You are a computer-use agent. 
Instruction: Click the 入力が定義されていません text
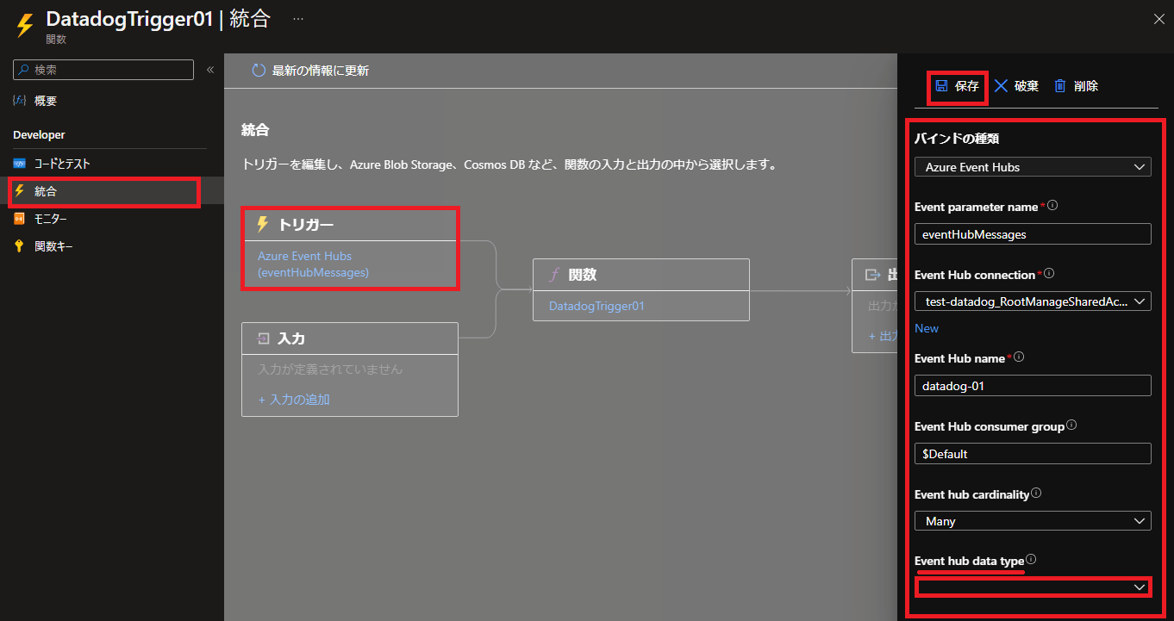[x=330, y=369]
